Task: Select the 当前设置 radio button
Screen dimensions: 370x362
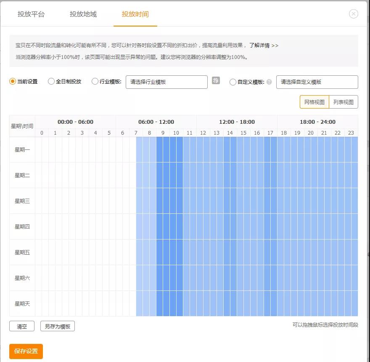Action: 12,82
